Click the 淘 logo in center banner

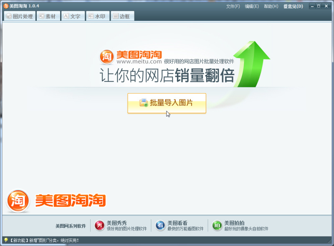coord(107,57)
